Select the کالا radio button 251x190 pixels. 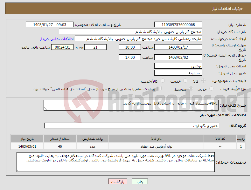[204, 81]
